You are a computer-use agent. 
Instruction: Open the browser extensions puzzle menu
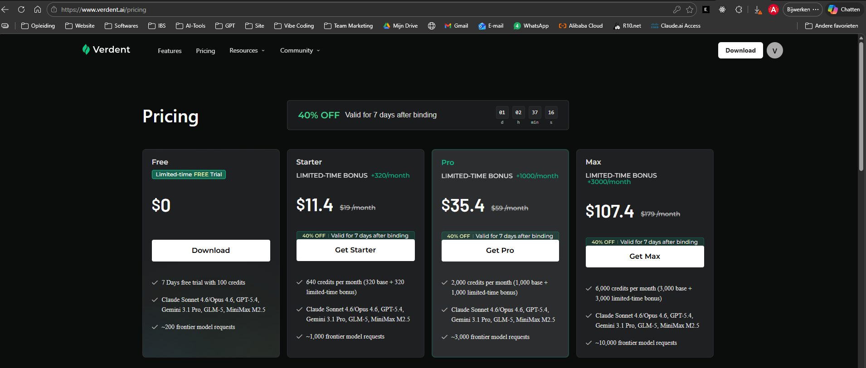739,10
